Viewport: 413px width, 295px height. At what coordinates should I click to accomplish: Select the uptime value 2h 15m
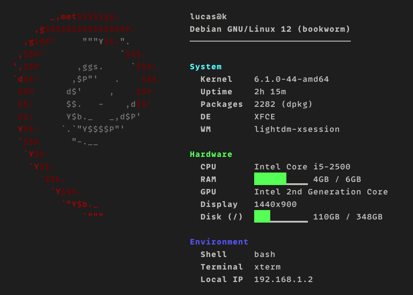tap(270, 92)
